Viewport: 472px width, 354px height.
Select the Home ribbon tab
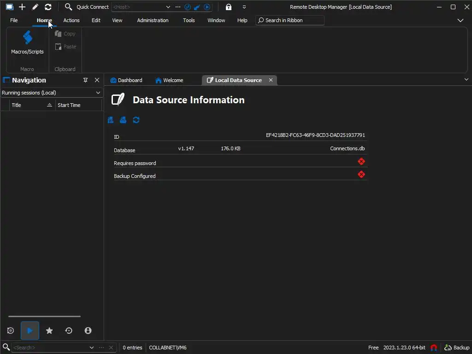coord(44,20)
